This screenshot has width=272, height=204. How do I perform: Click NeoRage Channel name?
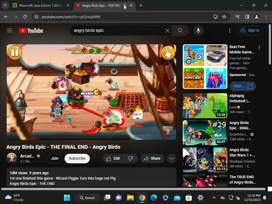[242, 161]
